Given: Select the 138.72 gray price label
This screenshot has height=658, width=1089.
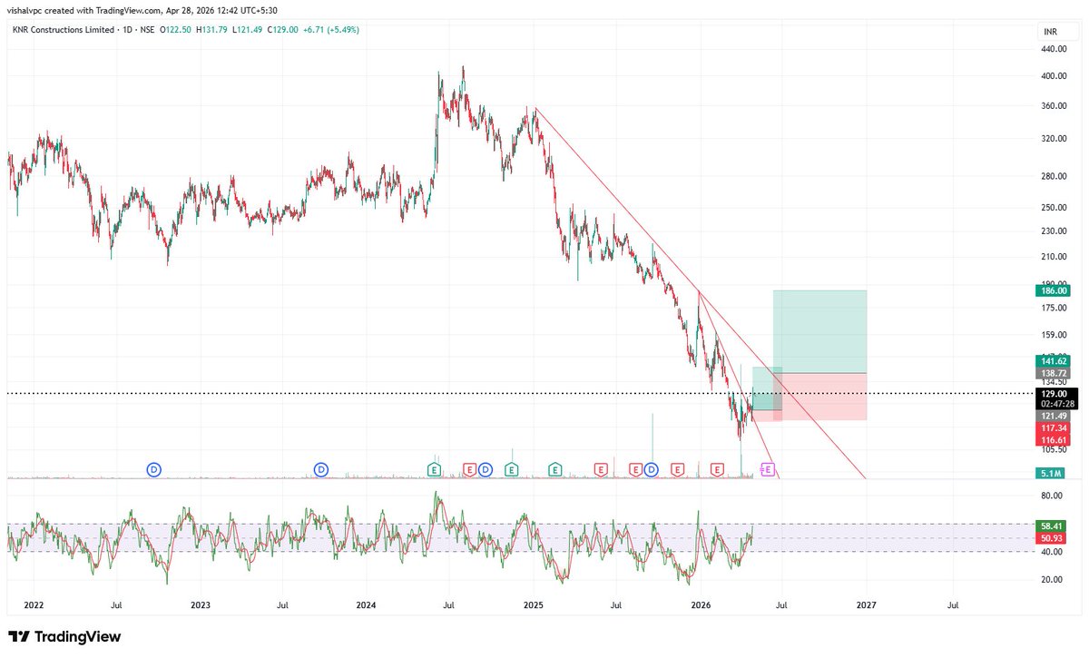Looking at the screenshot, I should 1054,373.
